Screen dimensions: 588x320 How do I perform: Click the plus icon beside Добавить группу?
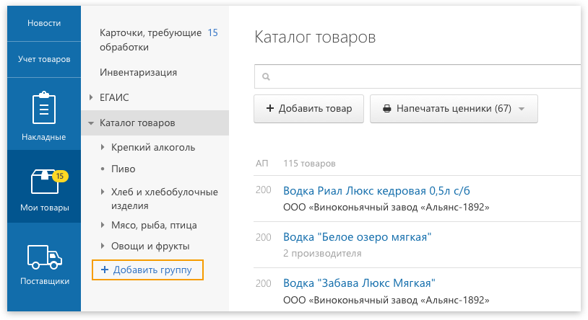point(105,270)
